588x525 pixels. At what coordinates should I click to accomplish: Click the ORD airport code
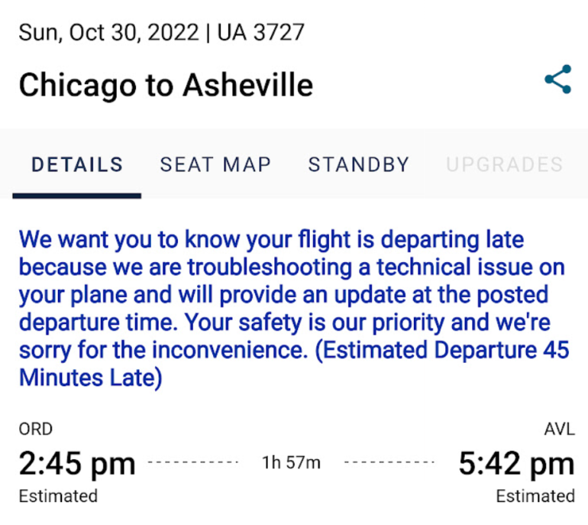(35, 429)
